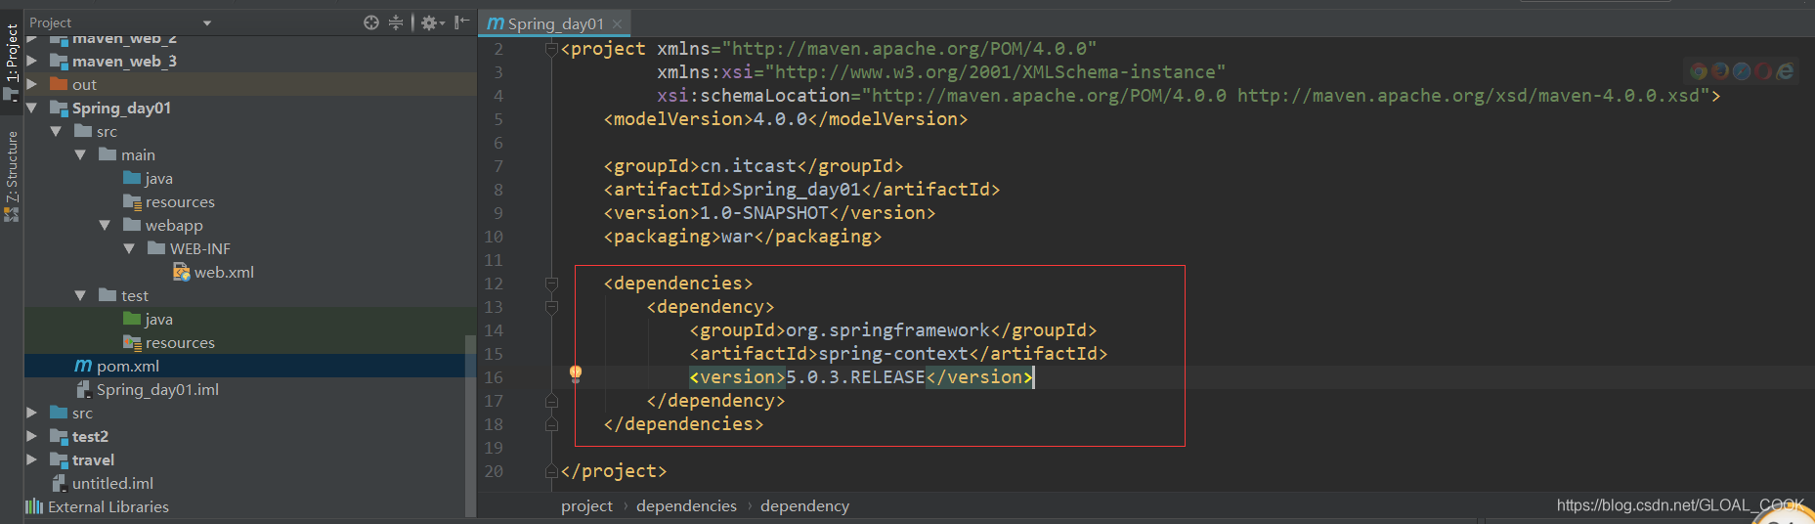The image size is (1815, 524).
Task: Open page in Safari browser icon
Action: 1742,71
